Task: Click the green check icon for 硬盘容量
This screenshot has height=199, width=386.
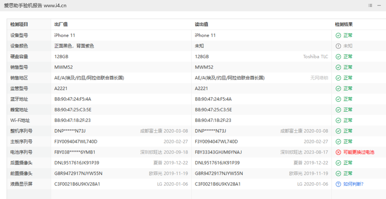Action: [x=338, y=57]
